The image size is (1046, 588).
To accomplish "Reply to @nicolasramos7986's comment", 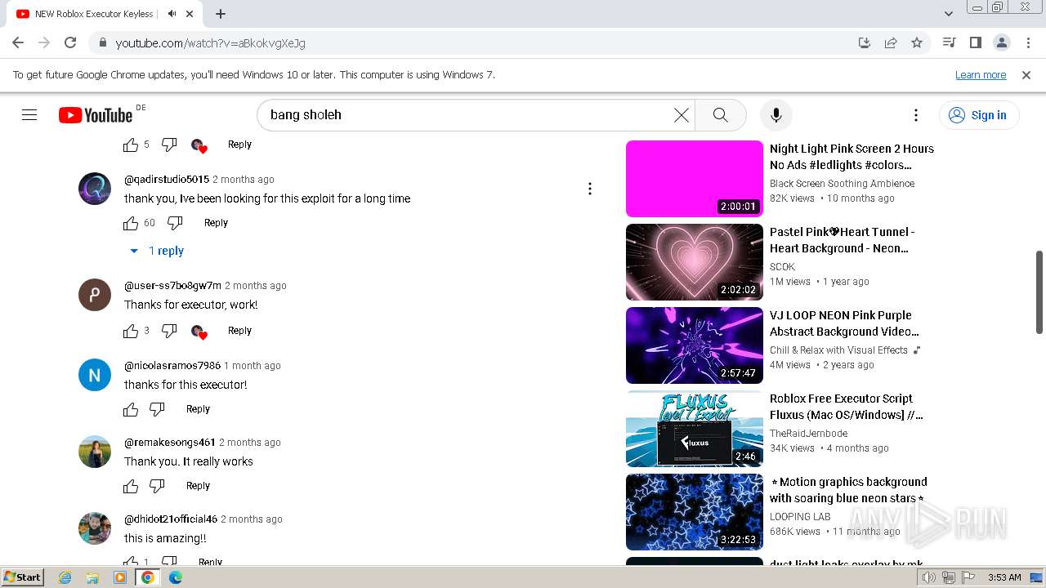I will pyautogui.click(x=198, y=409).
